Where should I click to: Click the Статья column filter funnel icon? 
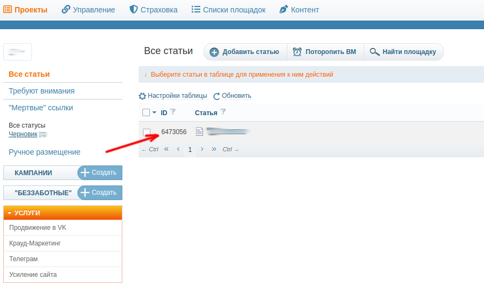223,112
